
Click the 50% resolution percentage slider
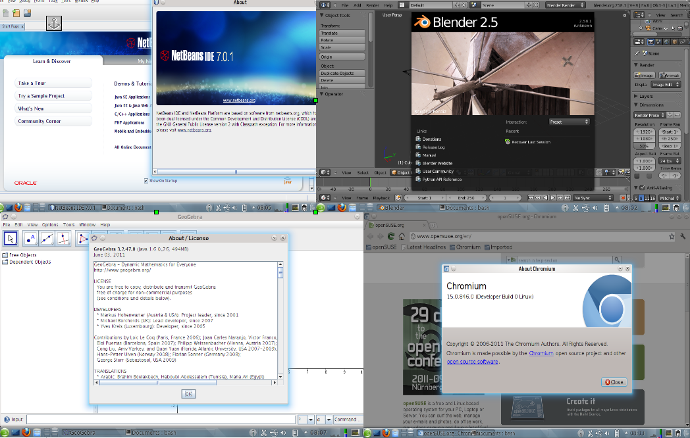(x=644, y=146)
